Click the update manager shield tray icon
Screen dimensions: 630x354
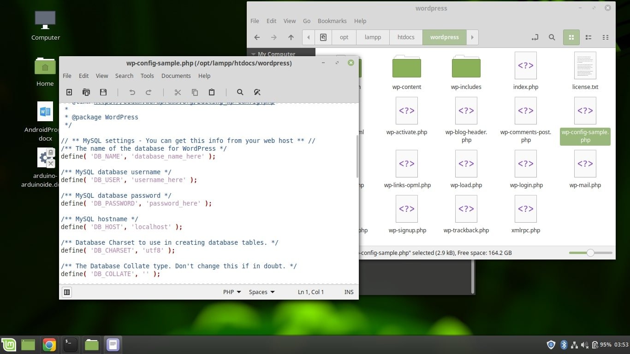[551, 344]
